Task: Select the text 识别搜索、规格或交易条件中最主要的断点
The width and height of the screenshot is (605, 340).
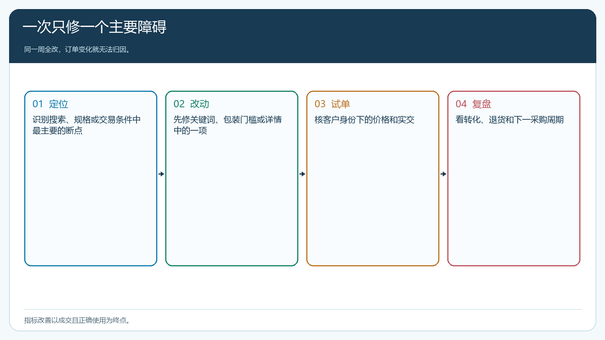Action: point(87,125)
